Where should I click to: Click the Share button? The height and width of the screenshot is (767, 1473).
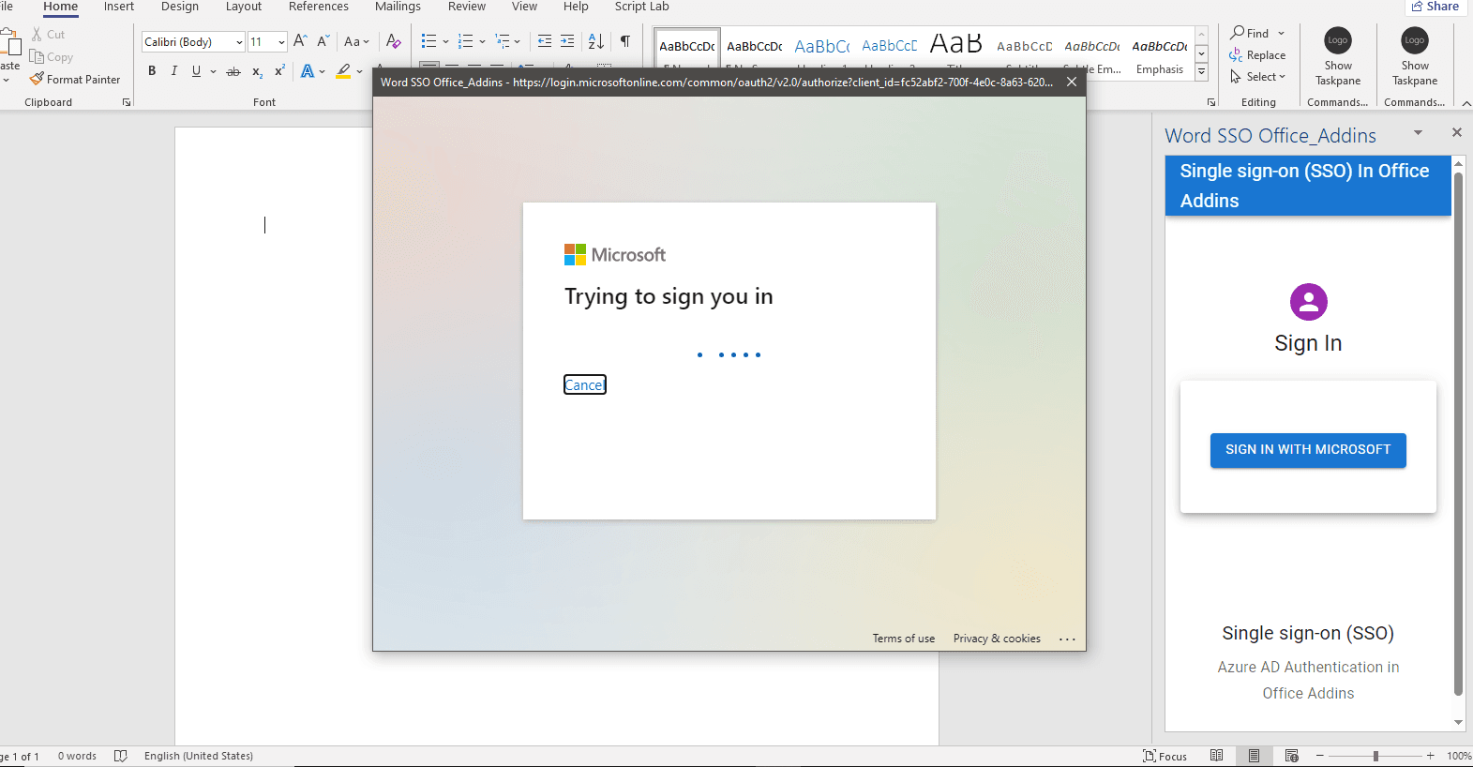tap(1435, 7)
